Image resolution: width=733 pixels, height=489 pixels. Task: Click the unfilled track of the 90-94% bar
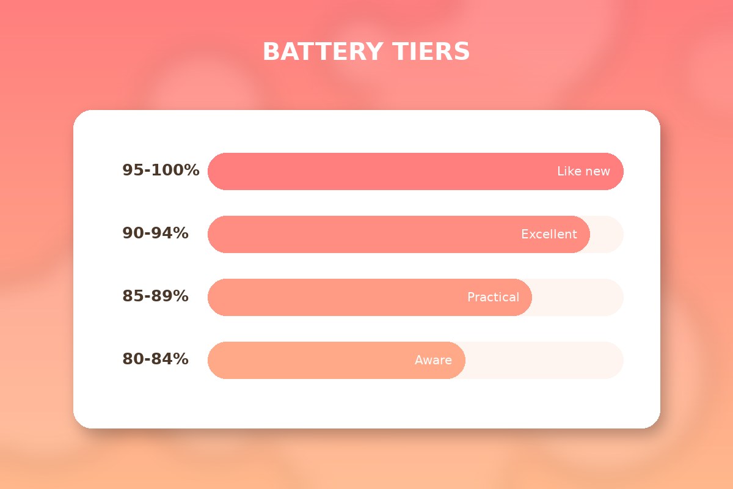click(608, 235)
